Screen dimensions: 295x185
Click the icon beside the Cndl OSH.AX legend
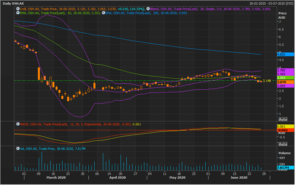[x=18, y=9]
